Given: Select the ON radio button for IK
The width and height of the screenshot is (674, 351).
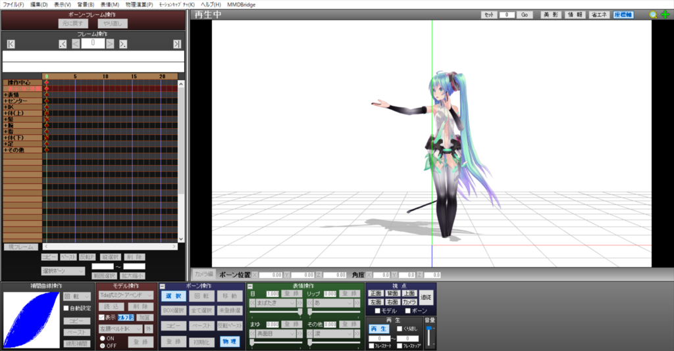Looking at the screenshot, I should tap(102, 339).
